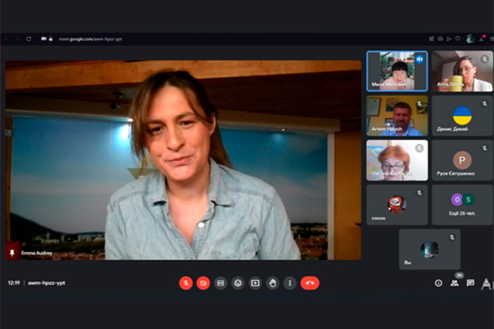The image size is (494, 329).
Task: Select the Artem Halych video tile
Action: point(397,116)
